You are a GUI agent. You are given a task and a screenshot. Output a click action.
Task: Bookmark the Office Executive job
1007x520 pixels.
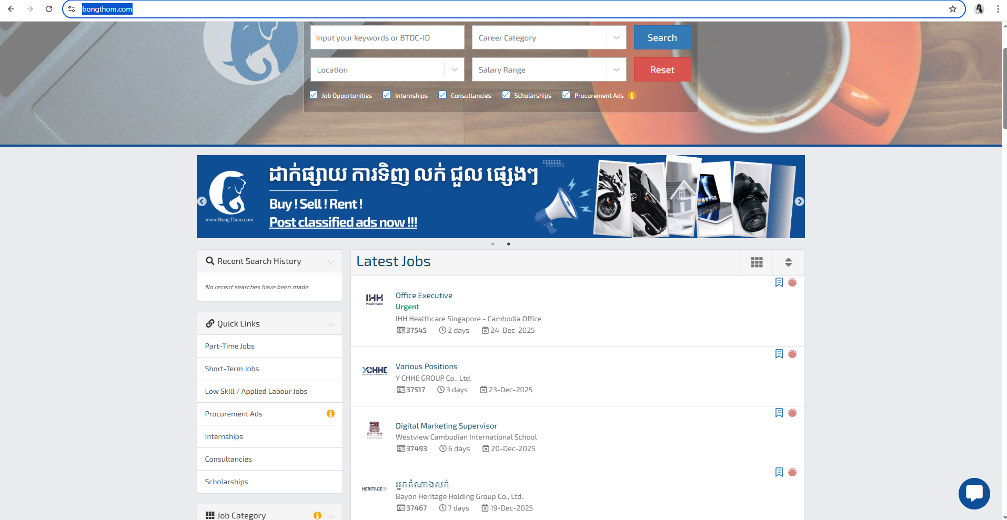pyautogui.click(x=779, y=282)
